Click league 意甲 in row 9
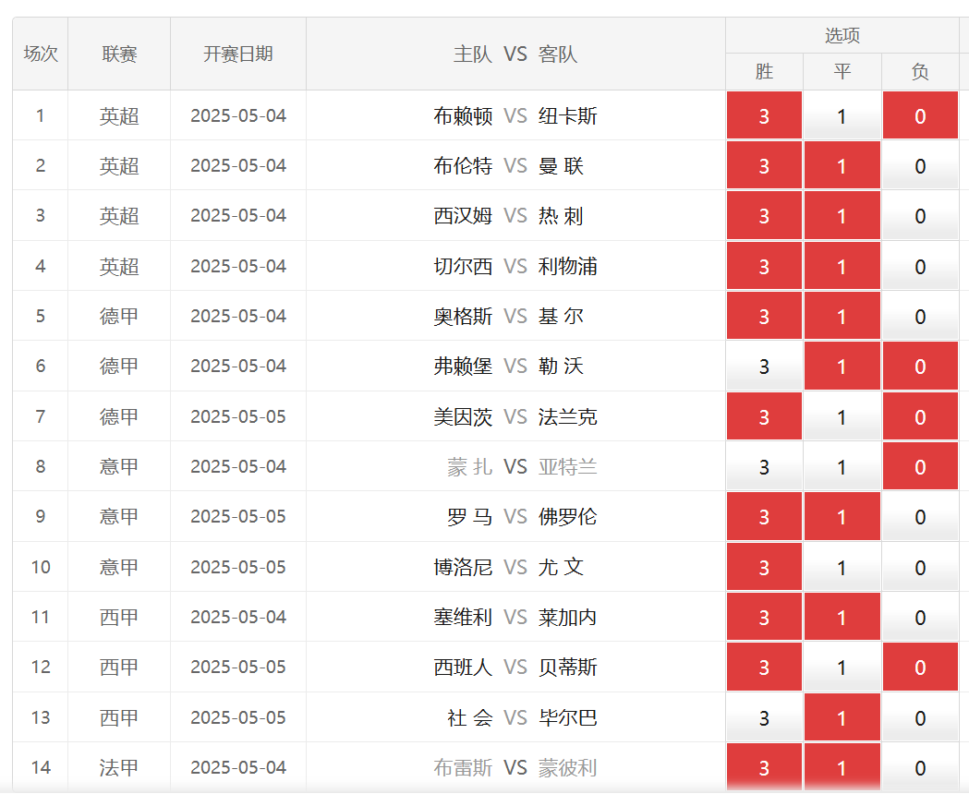The image size is (969, 806). pyautogui.click(x=118, y=516)
